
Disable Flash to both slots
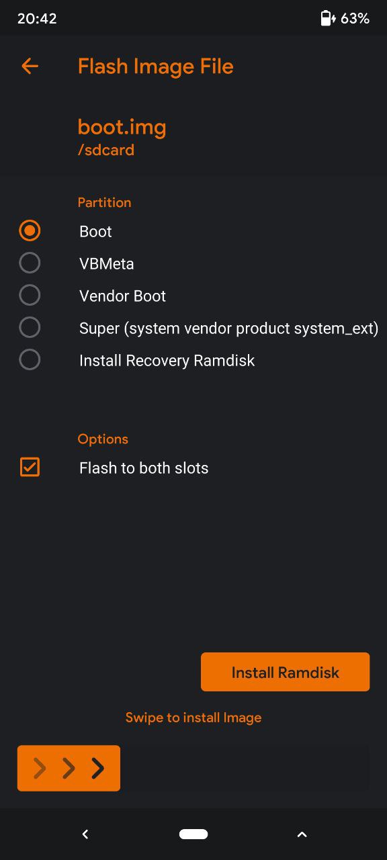pyautogui.click(x=144, y=467)
